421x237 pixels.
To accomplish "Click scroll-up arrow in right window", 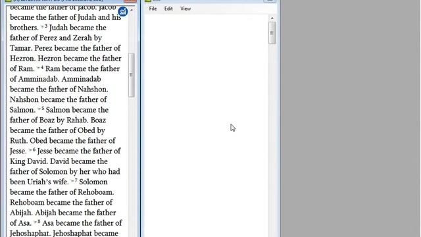I will 272,18.
